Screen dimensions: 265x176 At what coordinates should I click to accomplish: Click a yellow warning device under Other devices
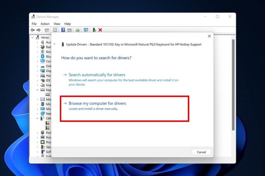(x=47, y=123)
